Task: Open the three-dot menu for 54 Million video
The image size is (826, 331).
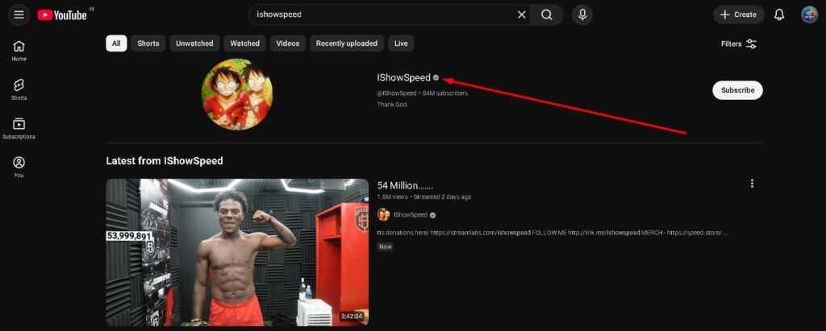Action: click(752, 184)
